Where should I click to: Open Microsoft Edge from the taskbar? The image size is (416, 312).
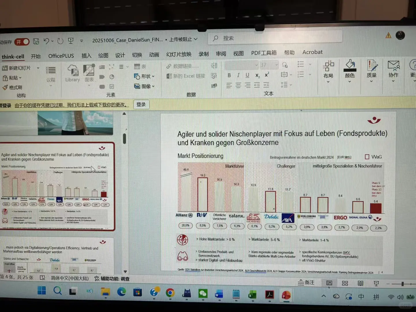coord(121,292)
